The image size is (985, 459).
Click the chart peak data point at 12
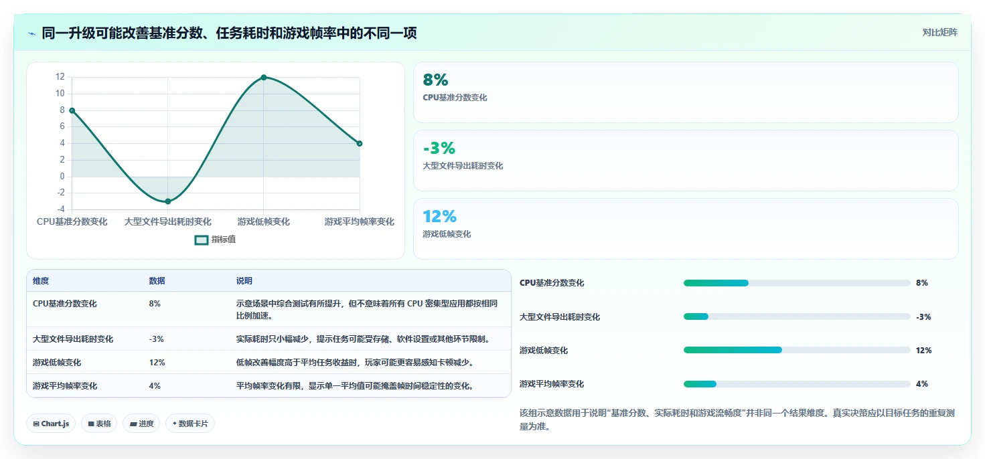264,78
